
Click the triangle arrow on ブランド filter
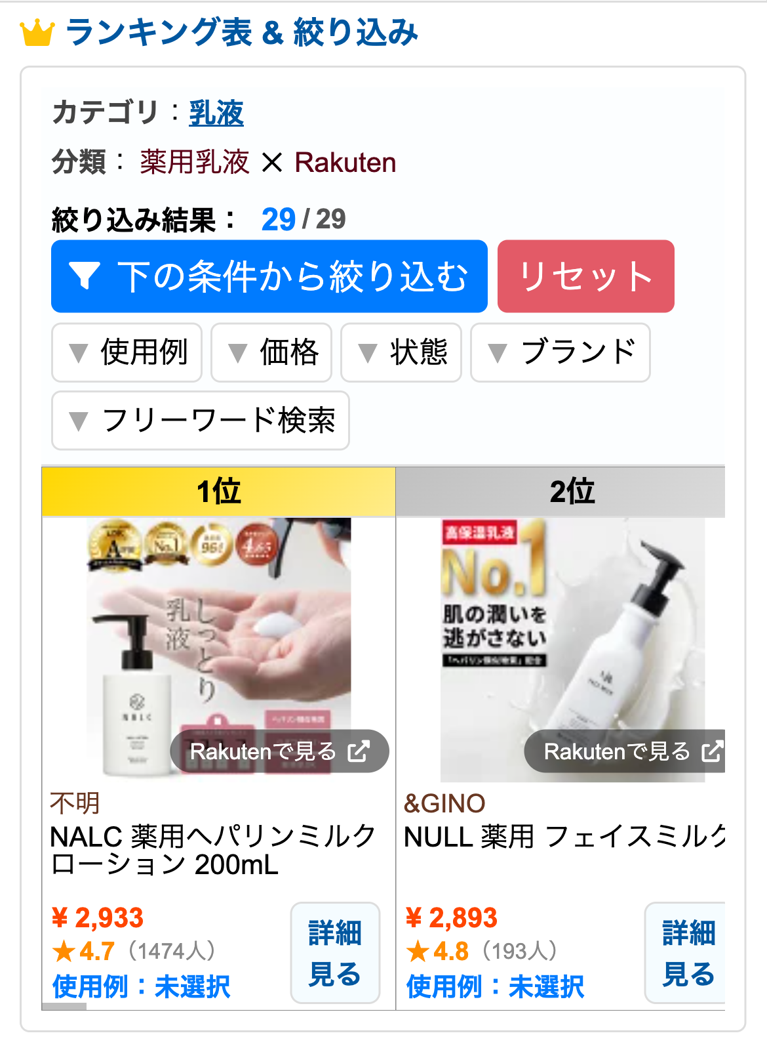point(498,353)
